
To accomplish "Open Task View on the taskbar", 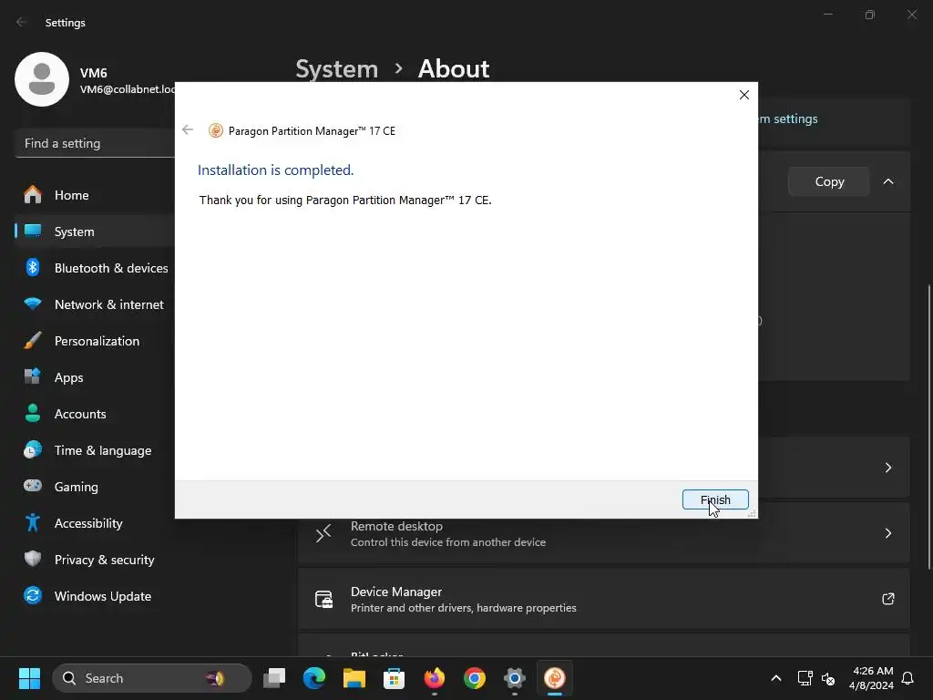I will 274,678.
